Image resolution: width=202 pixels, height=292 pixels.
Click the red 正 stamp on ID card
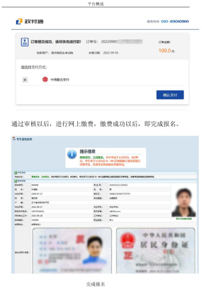click(128, 256)
